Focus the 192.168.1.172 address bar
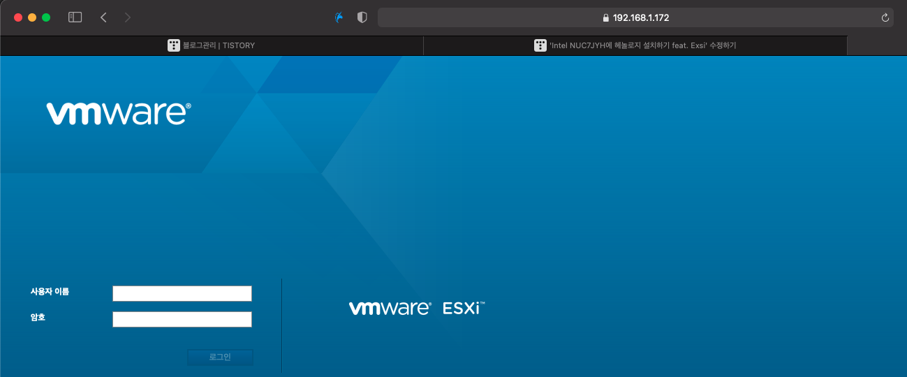 pos(635,17)
